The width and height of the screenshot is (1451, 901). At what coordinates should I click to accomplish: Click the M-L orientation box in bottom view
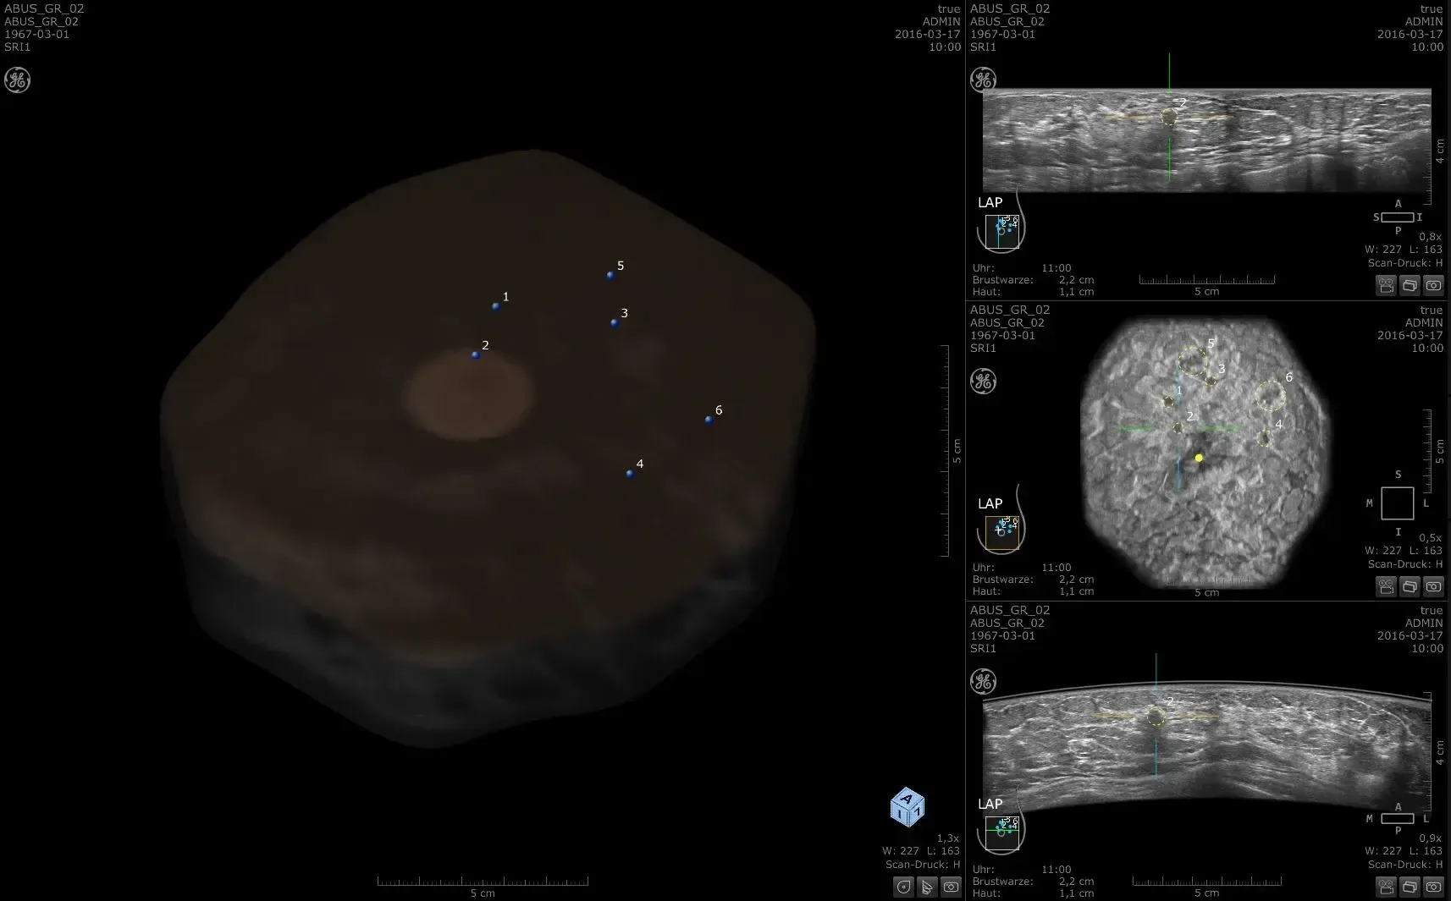pyautogui.click(x=1397, y=819)
